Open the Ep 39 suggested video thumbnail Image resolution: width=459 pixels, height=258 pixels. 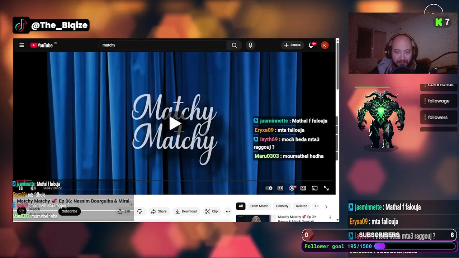pos(253,218)
